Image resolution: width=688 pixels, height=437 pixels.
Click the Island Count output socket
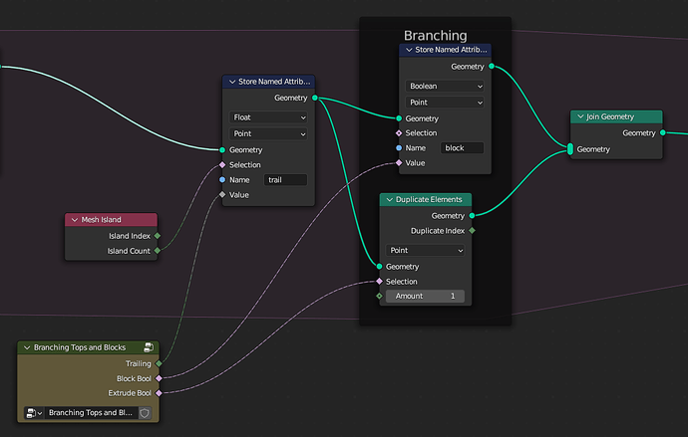pyautogui.click(x=158, y=251)
